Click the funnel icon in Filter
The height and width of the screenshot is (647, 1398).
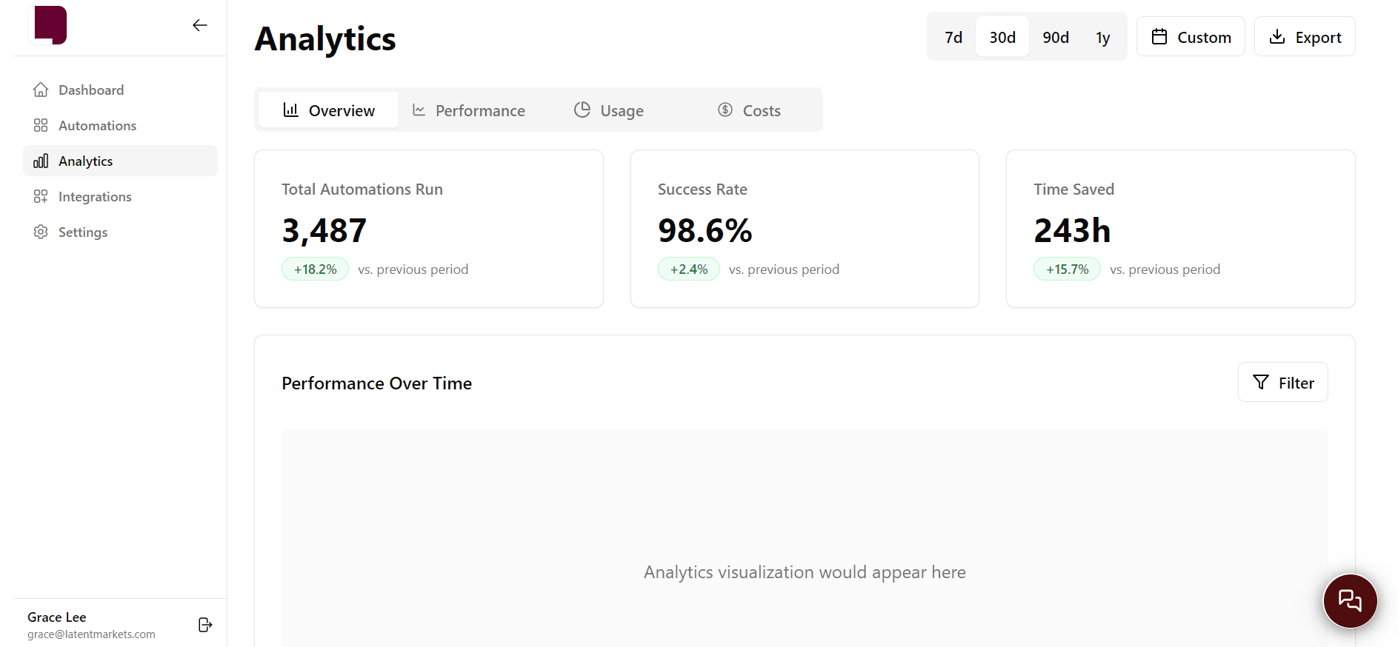pos(1261,382)
